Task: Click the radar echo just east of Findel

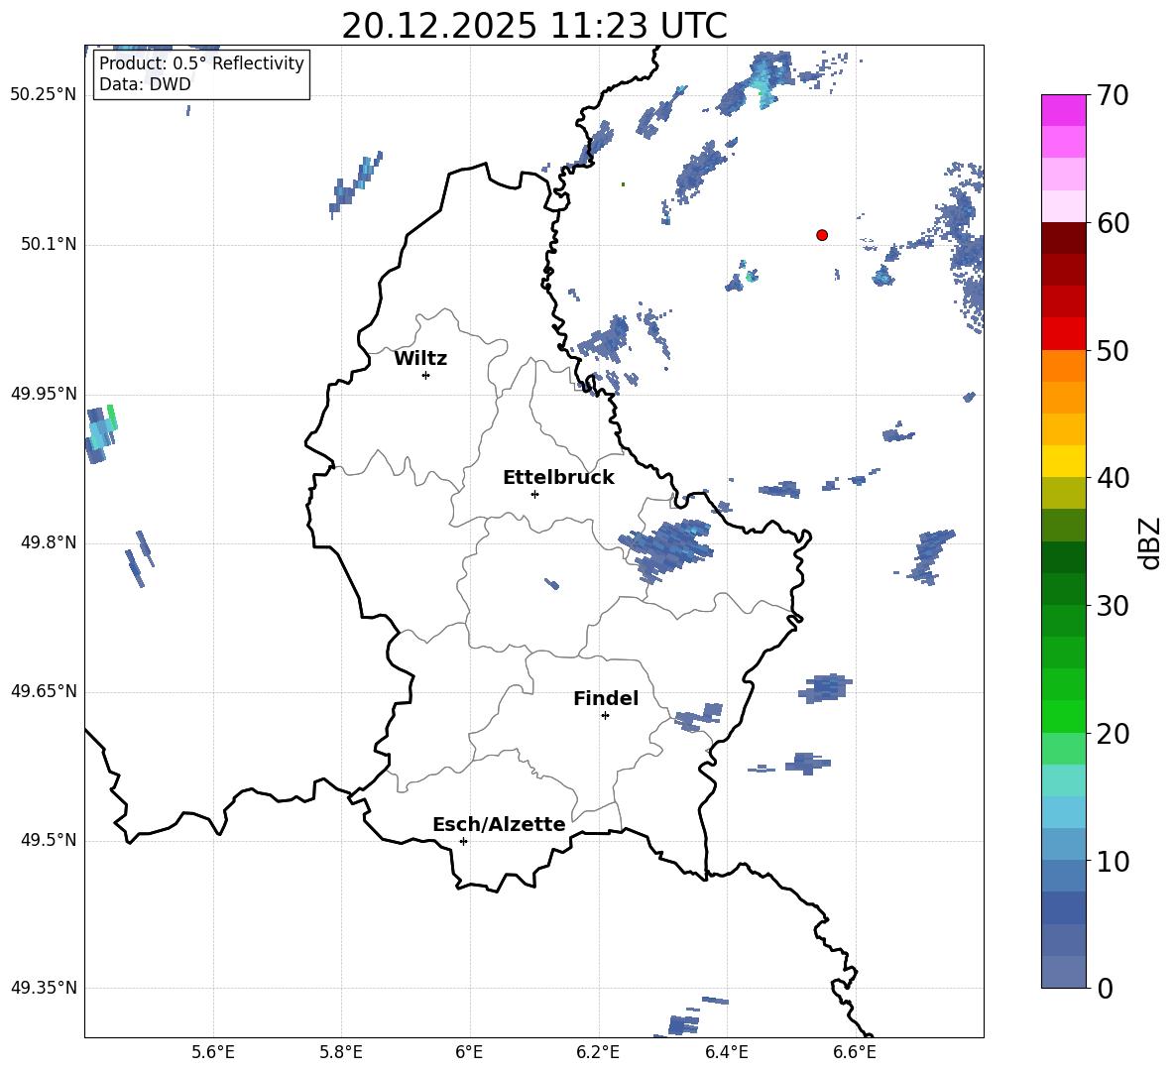Action: (x=699, y=717)
